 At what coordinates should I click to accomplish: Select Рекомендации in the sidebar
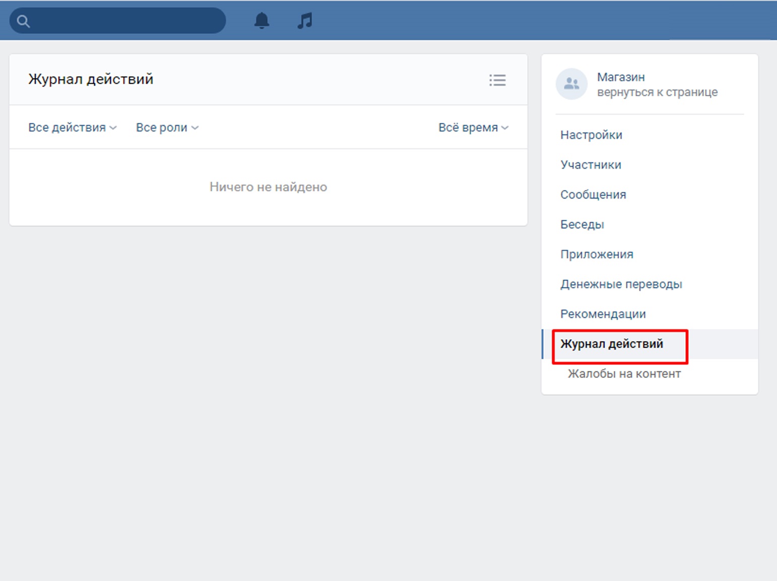(x=603, y=314)
